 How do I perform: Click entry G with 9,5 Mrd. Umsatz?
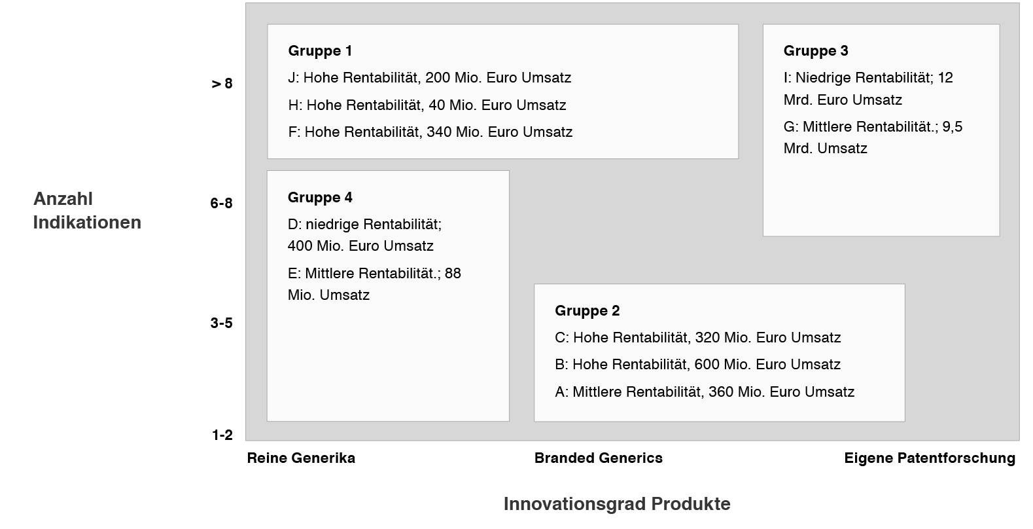coord(873,137)
